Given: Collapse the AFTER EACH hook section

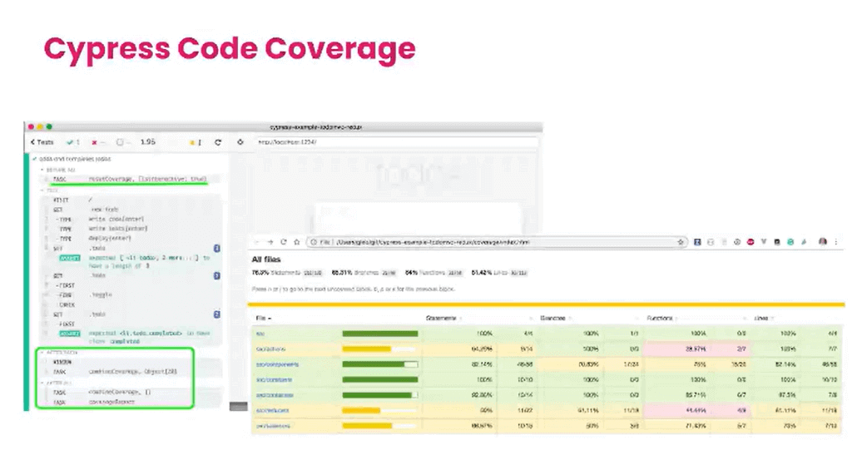Looking at the screenshot, I should (59, 353).
